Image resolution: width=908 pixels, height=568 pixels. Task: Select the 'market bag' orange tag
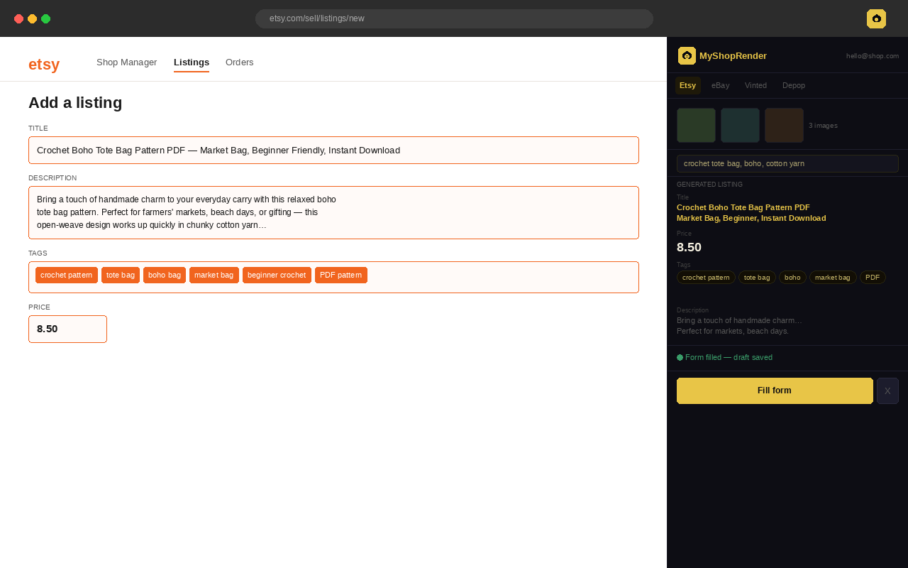pyautogui.click(x=214, y=275)
